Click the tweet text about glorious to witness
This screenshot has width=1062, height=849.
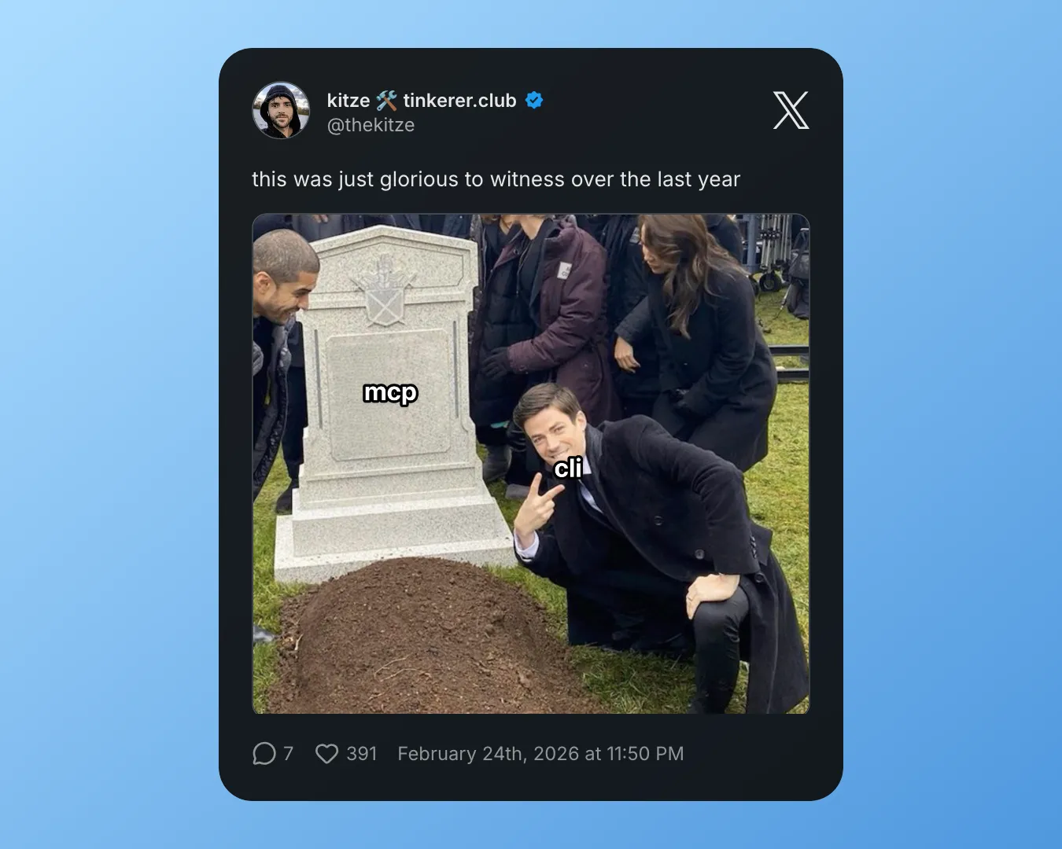[x=496, y=179]
